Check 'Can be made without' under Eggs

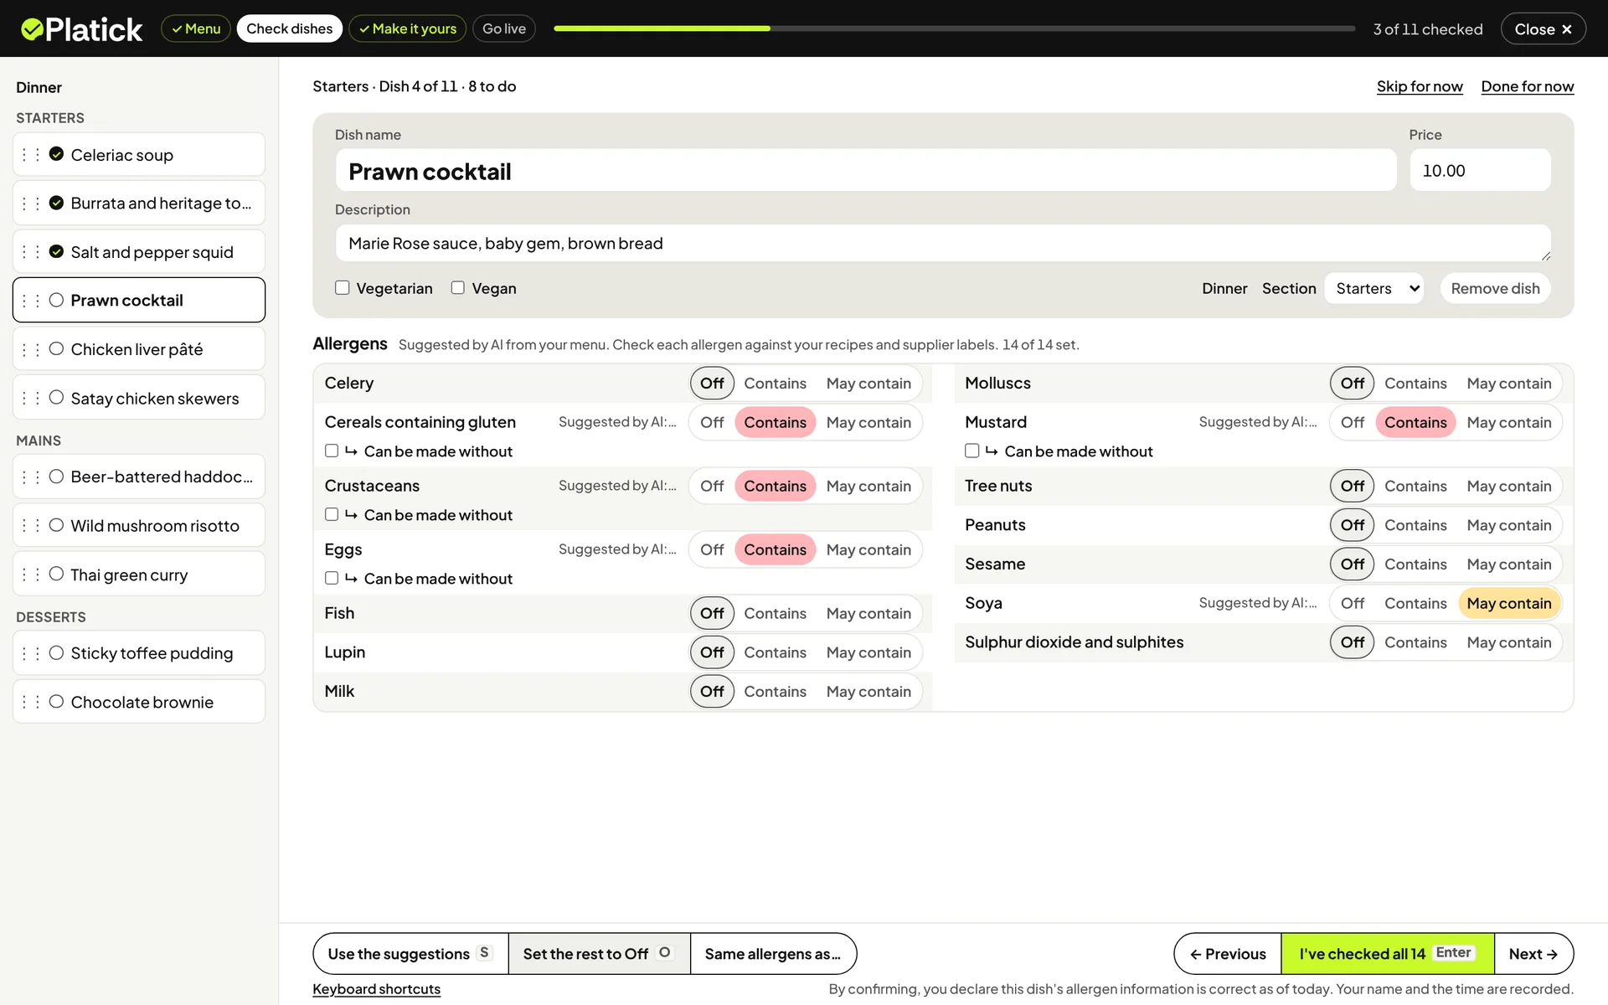332,579
